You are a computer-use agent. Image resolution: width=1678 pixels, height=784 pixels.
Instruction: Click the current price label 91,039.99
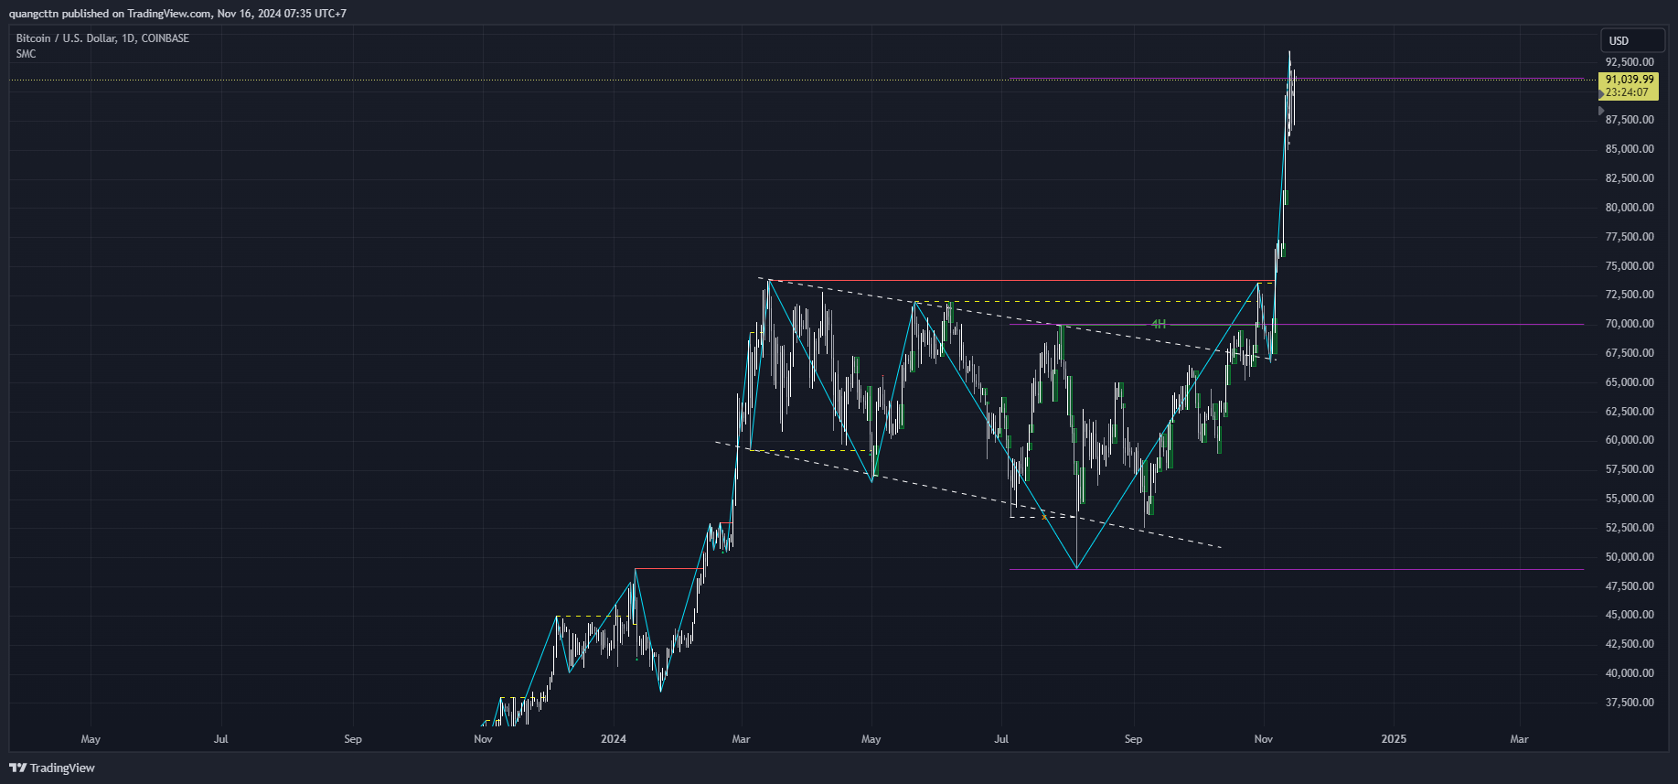tap(1630, 80)
